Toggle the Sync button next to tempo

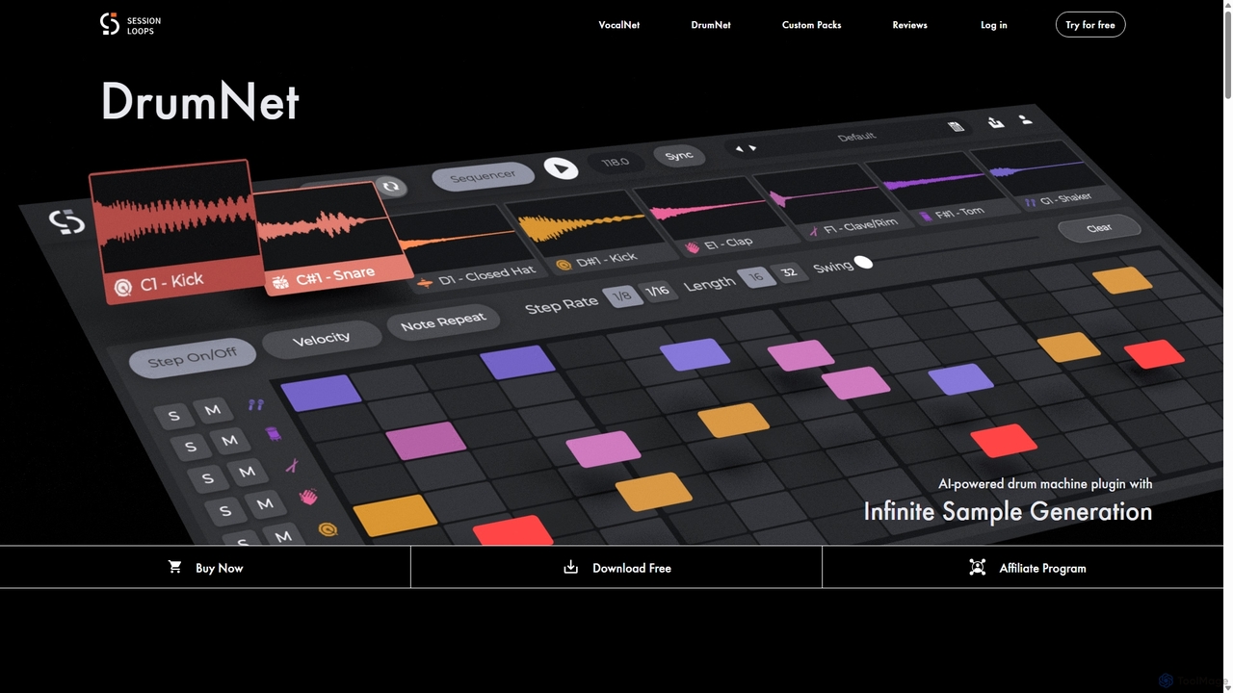[x=678, y=156]
